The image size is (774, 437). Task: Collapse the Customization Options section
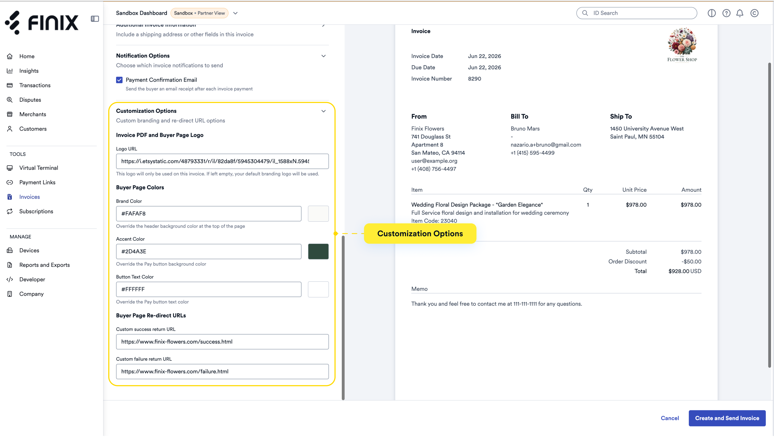[x=324, y=111]
